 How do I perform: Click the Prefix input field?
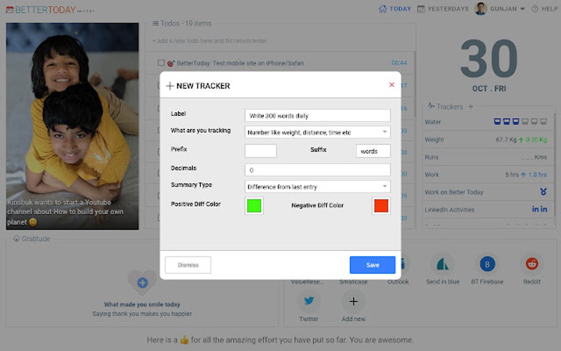click(x=261, y=151)
